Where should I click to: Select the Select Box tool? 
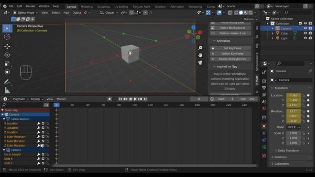[x=7, y=29]
